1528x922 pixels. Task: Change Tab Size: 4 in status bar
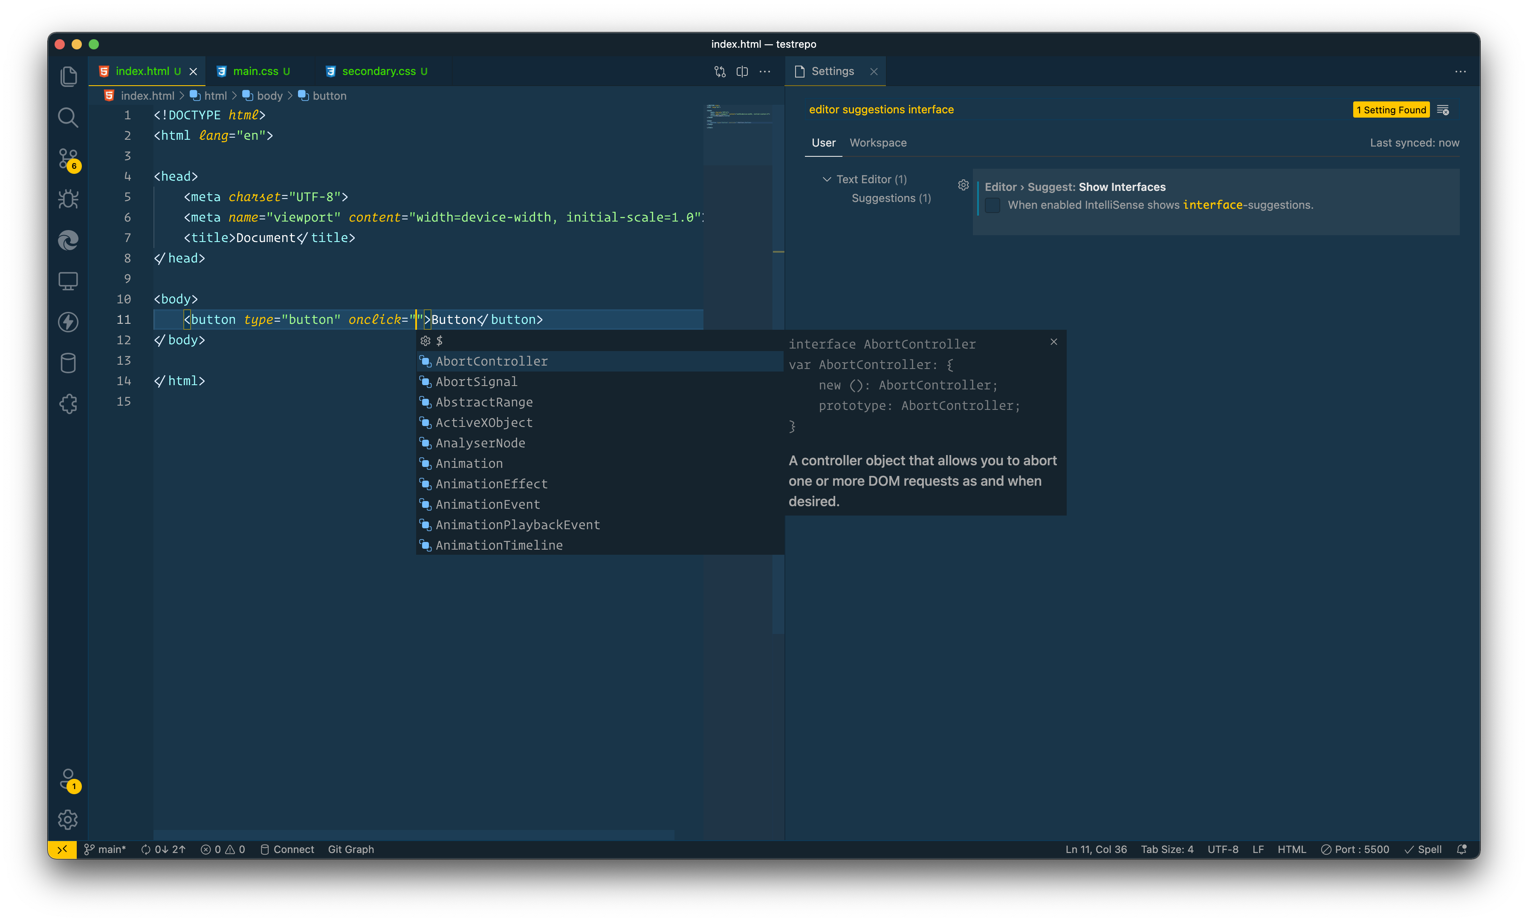pyautogui.click(x=1167, y=849)
